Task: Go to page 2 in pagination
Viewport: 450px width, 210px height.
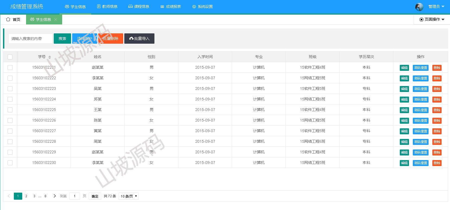Action: (x=26, y=196)
